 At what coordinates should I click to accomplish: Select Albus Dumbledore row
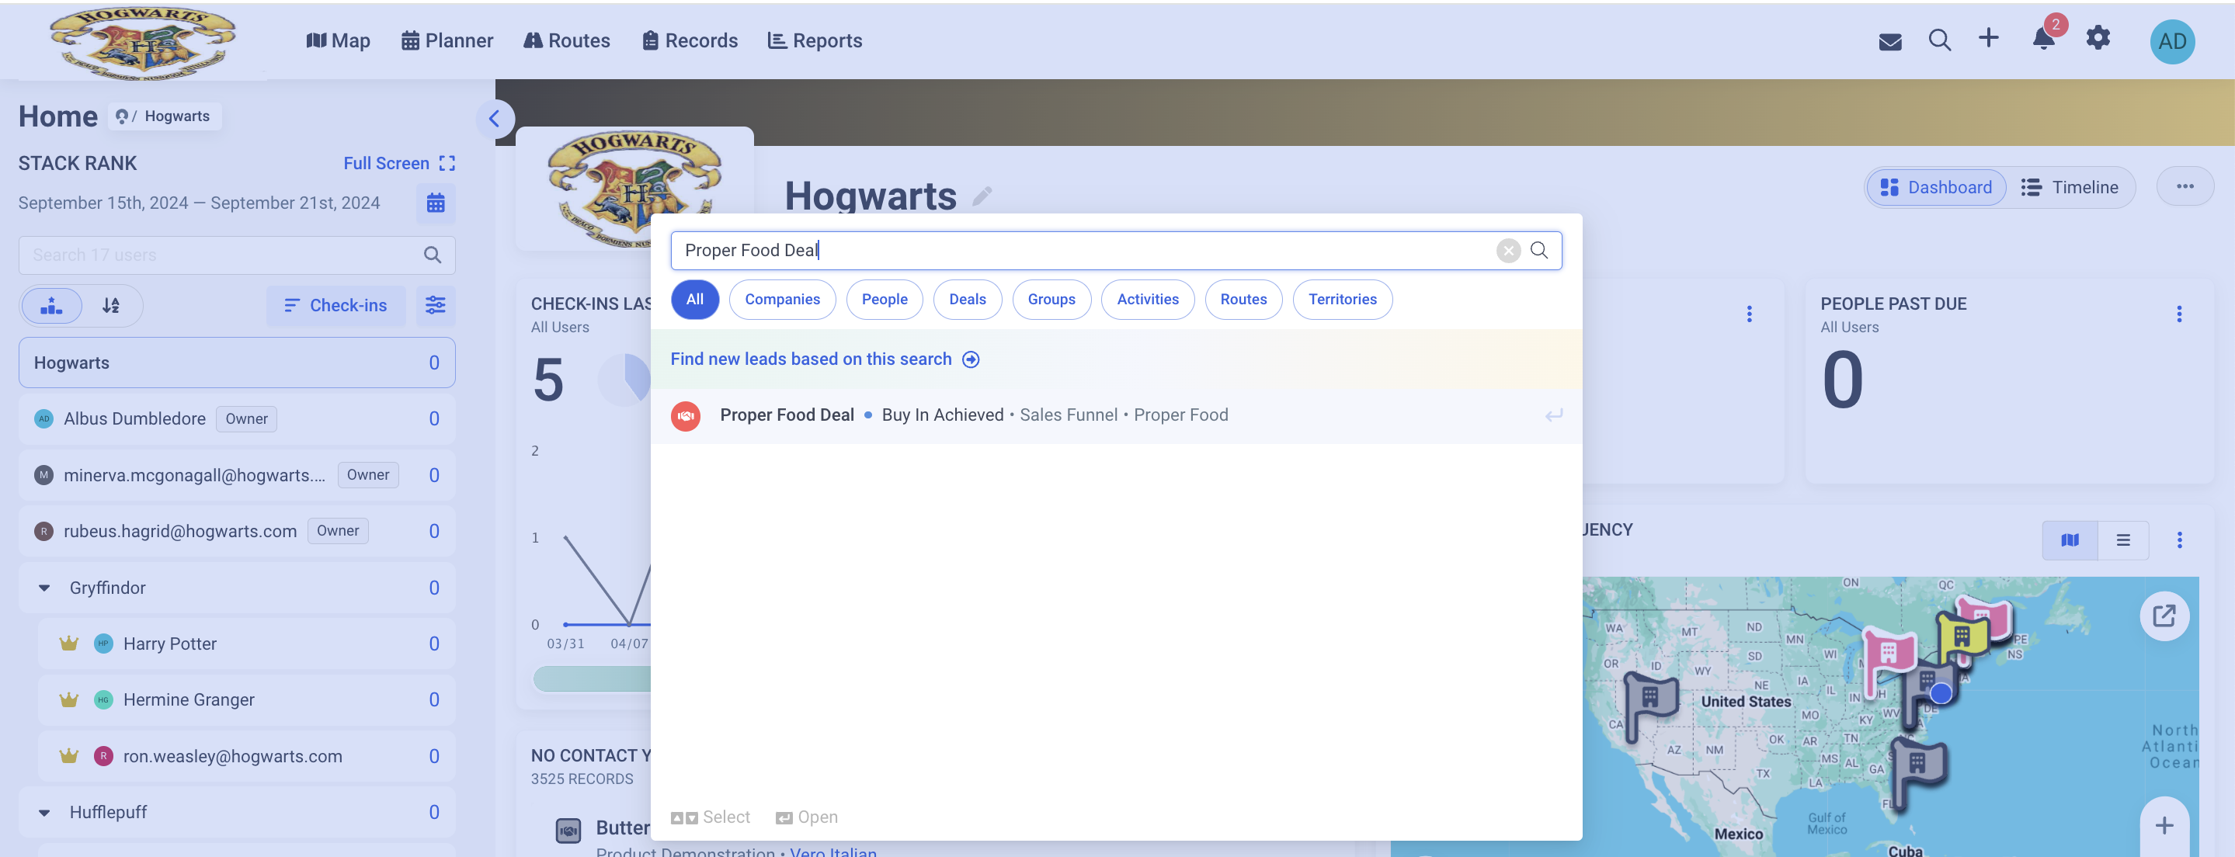237,419
